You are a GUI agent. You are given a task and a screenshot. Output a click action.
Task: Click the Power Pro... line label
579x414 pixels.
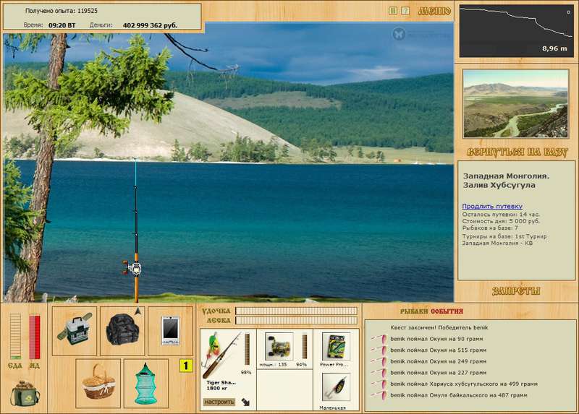tap(334, 365)
